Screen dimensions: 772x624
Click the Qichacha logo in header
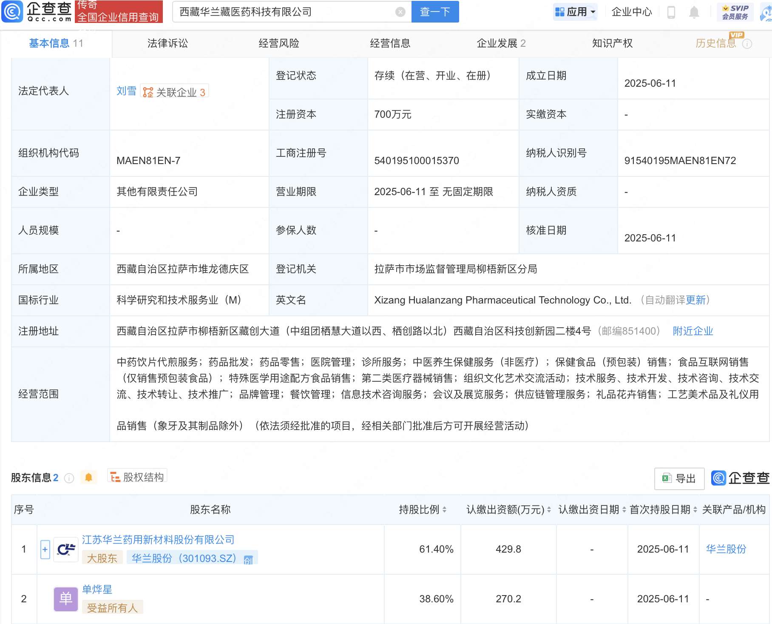(37, 11)
